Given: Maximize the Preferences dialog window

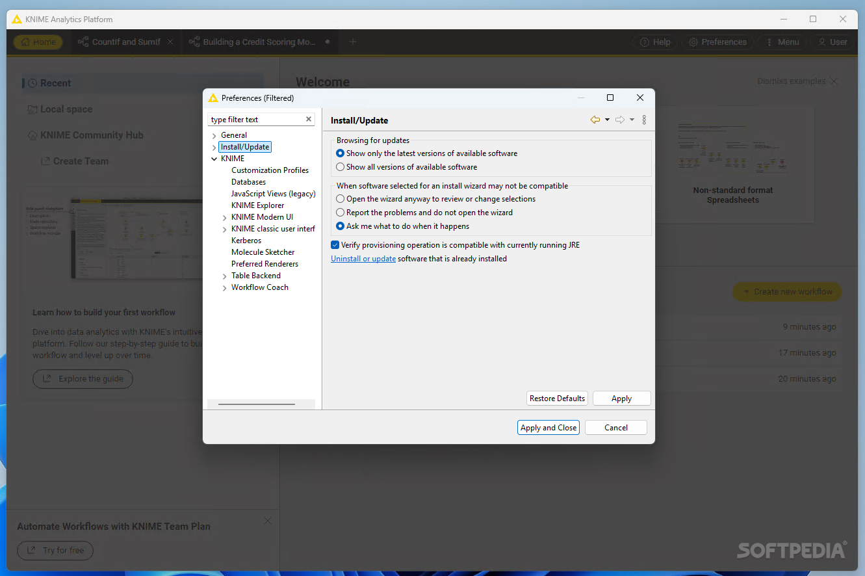Looking at the screenshot, I should [610, 98].
